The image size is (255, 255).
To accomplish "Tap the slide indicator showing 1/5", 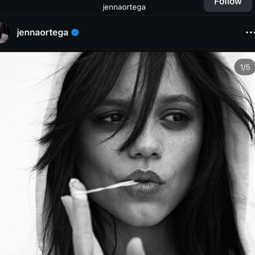I will pyautogui.click(x=245, y=67).
